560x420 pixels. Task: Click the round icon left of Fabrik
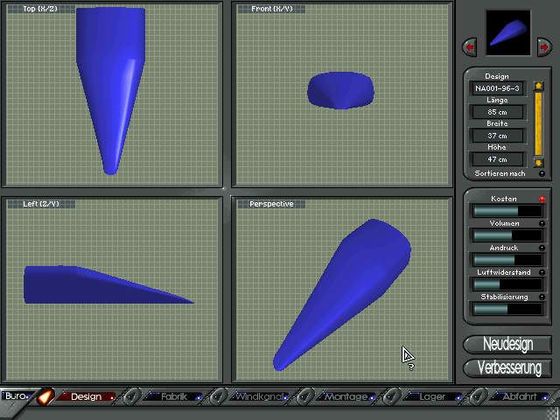point(131,397)
